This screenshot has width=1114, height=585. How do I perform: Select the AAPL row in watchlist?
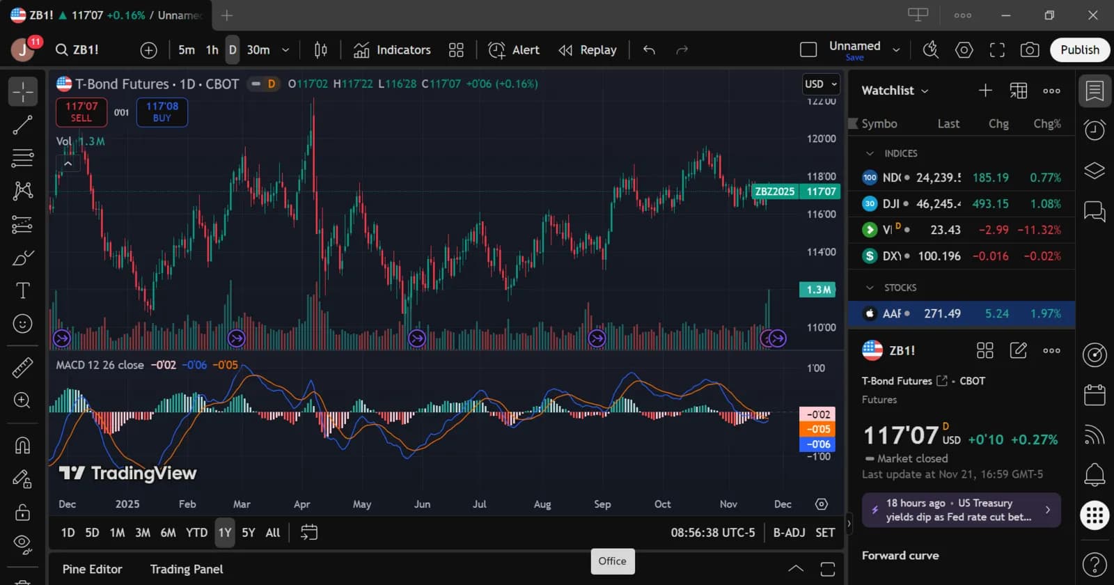pyautogui.click(x=962, y=314)
